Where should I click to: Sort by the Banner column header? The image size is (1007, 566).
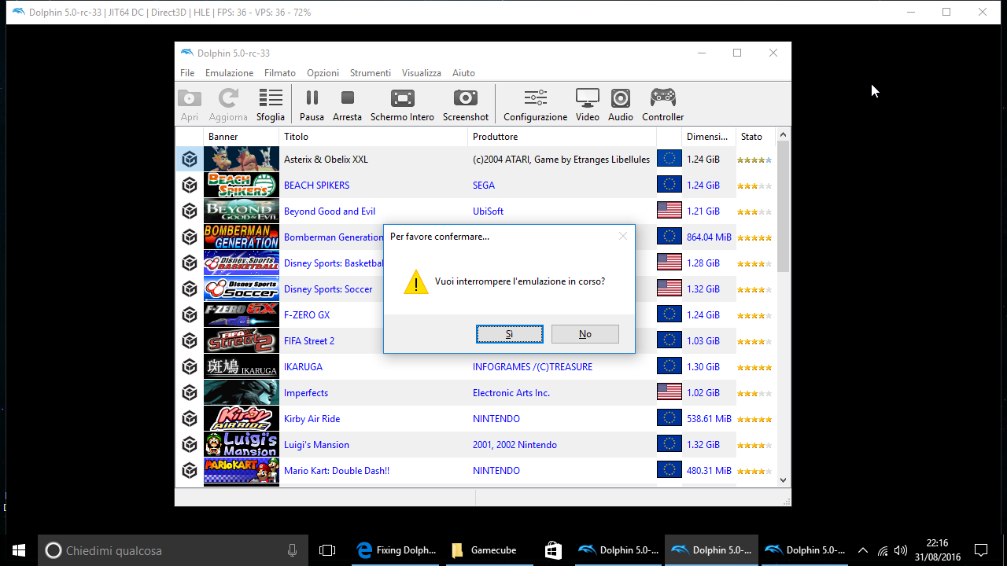(242, 137)
